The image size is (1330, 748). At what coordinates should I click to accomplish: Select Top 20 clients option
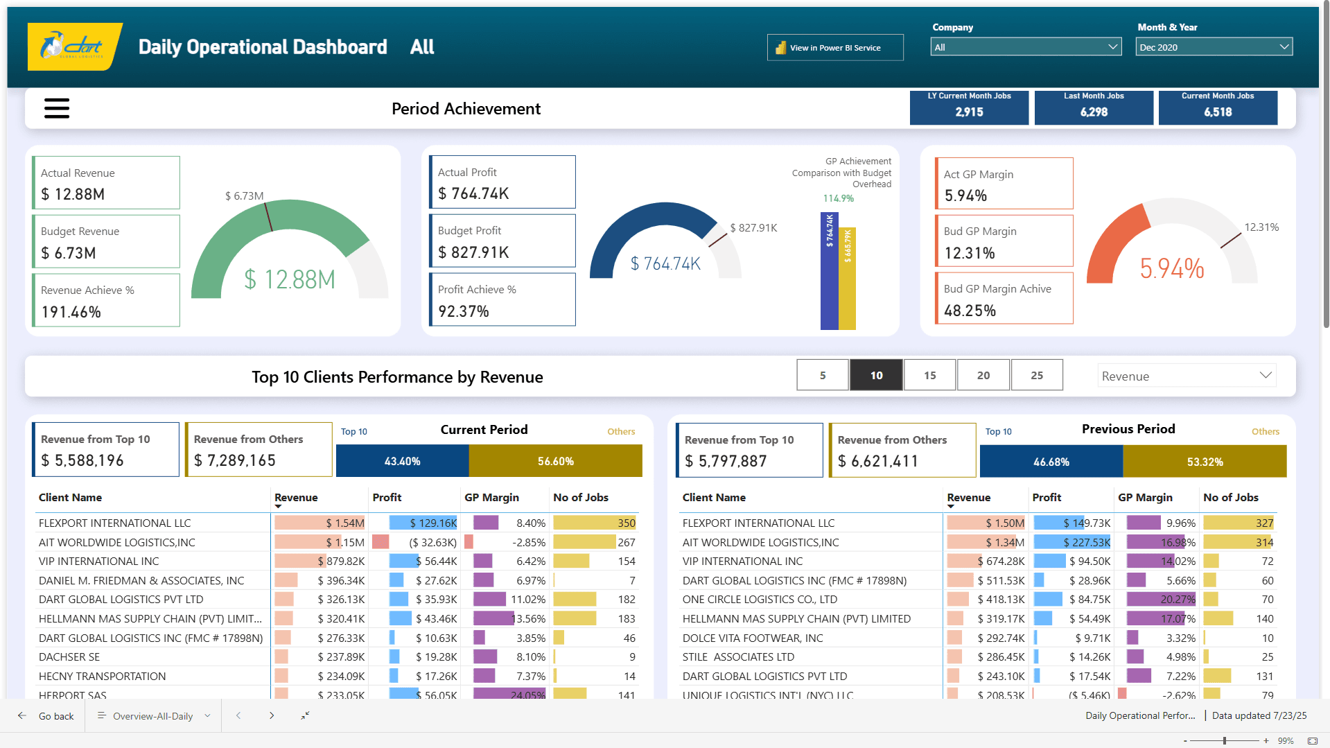[983, 375]
